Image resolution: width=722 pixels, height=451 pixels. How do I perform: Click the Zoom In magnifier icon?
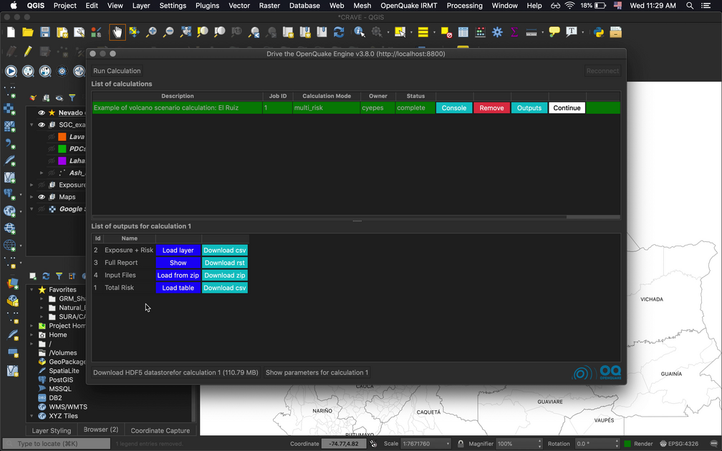pyautogui.click(x=151, y=32)
